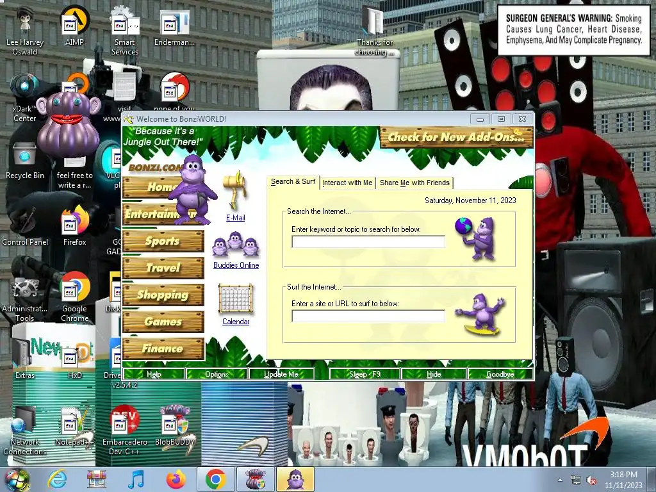656x492 pixels.
Task: Click the Hide button
Action: pos(434,374)
